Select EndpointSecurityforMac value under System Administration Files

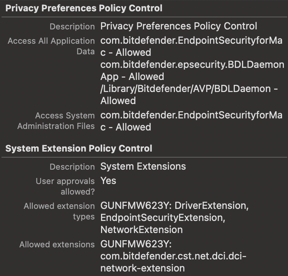click(x=191, y=121)
